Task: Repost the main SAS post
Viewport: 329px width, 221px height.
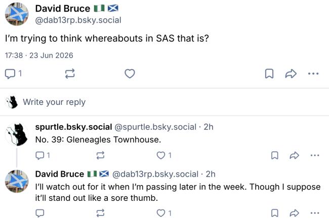Action: tap(70, 74)
